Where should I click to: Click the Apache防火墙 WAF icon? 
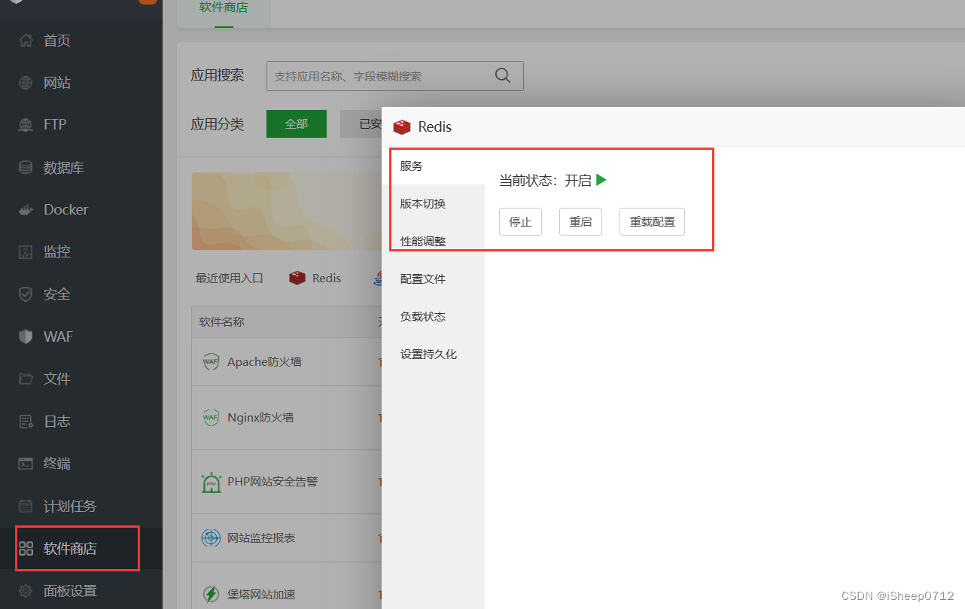click(x=211, y=361)
